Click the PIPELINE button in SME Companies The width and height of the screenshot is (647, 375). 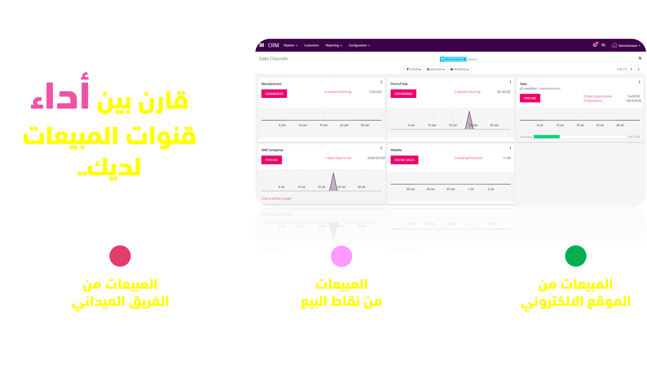click(x=271, y=159)
